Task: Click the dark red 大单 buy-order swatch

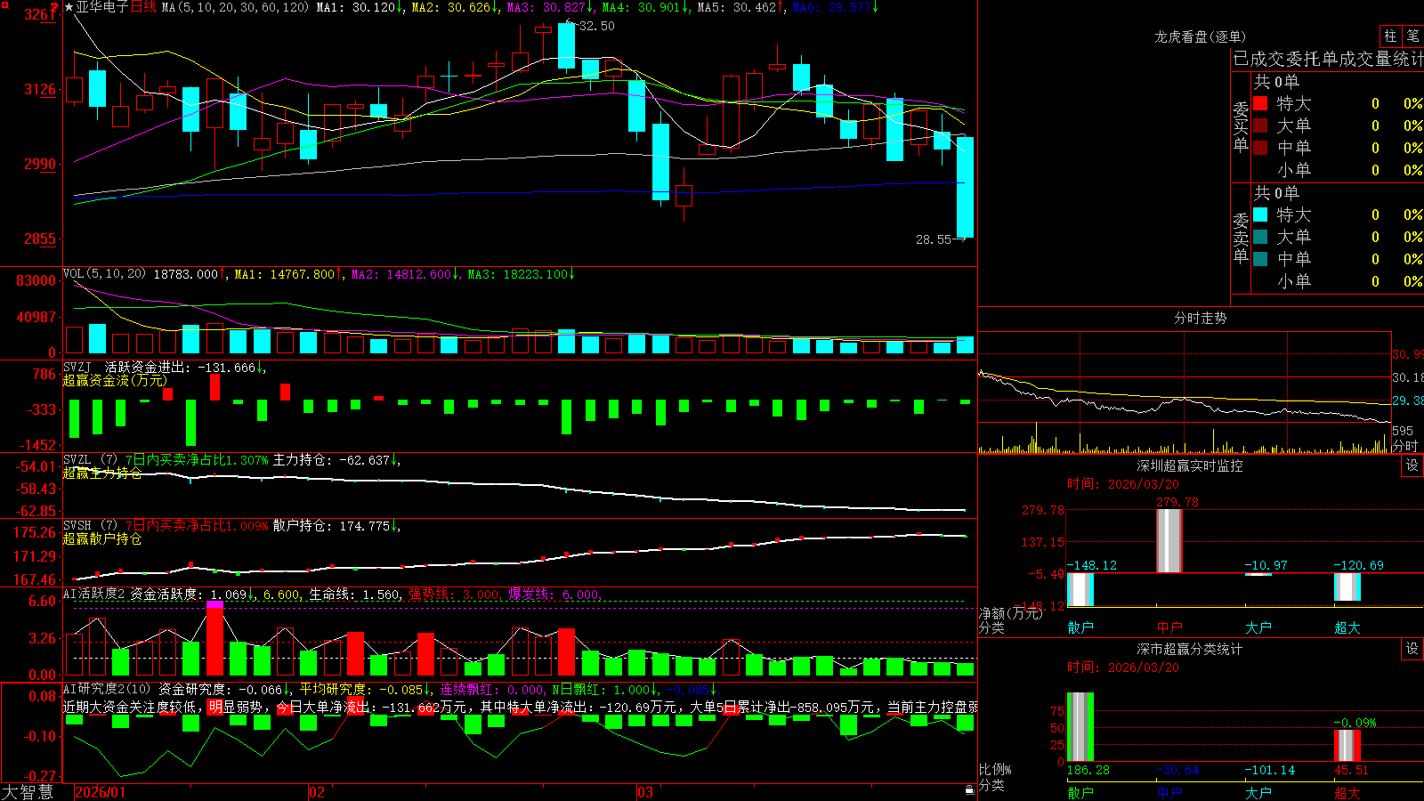Action: (1260, 125)
